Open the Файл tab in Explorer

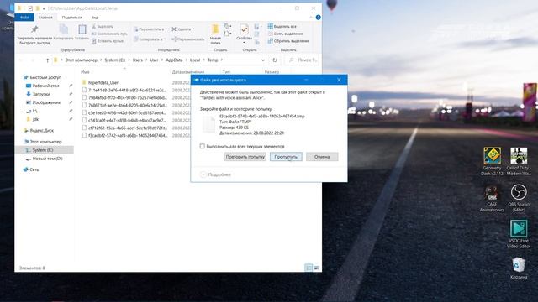click(24, 17)
